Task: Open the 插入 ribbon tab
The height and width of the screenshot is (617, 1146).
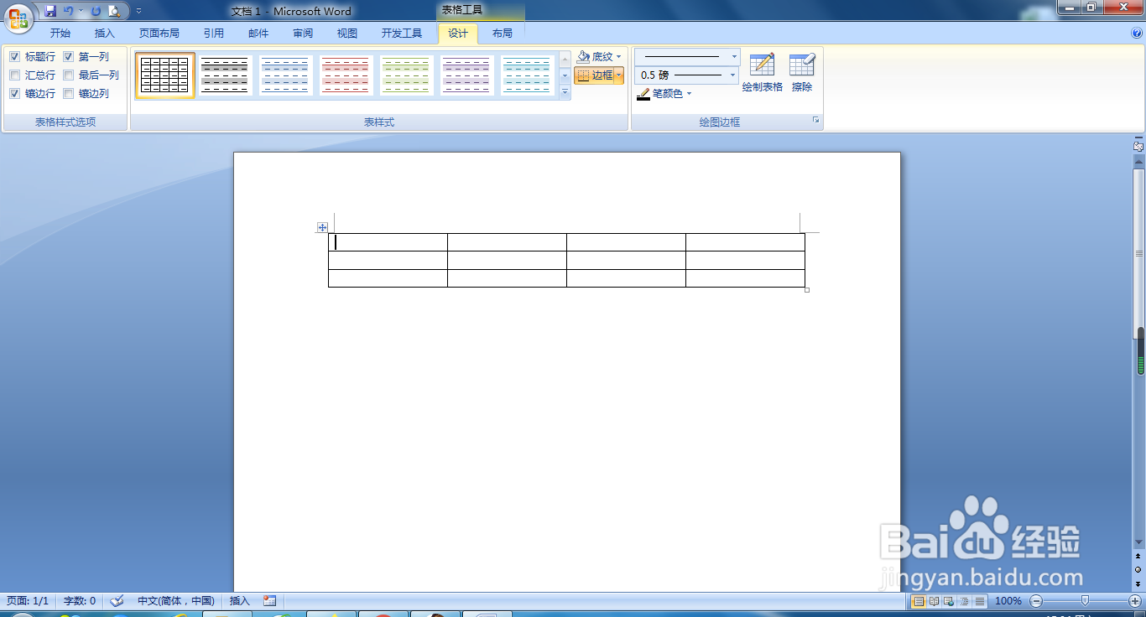Action: click(105, 34)
